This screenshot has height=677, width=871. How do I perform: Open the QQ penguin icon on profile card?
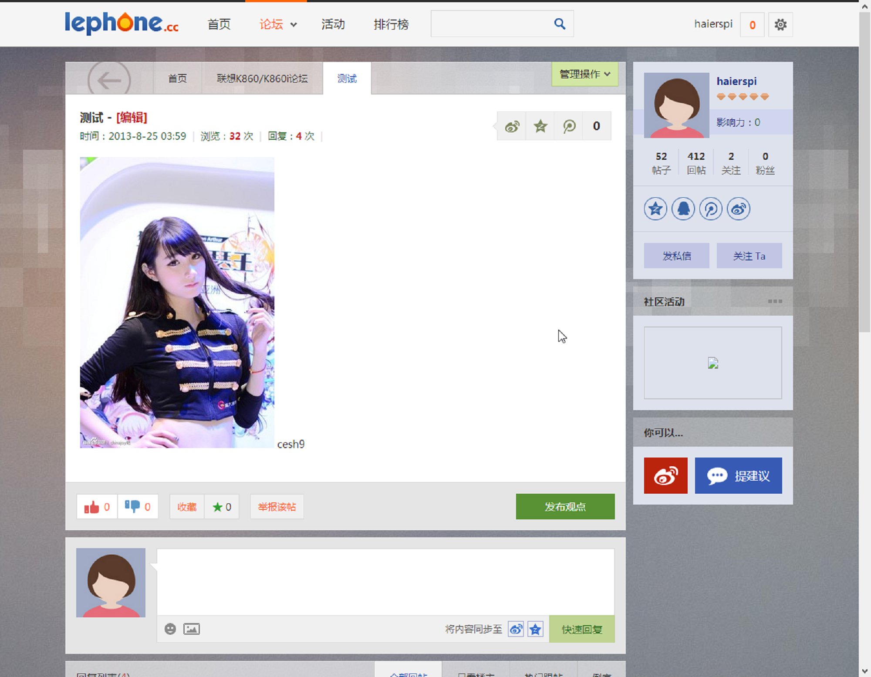pos(683,209)
